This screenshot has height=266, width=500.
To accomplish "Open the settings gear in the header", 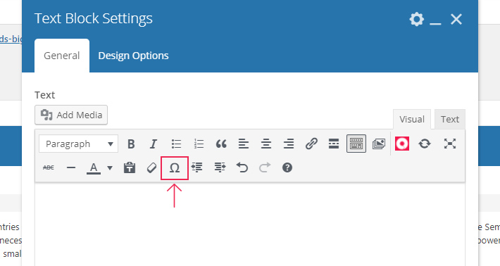I will [416, 20].
